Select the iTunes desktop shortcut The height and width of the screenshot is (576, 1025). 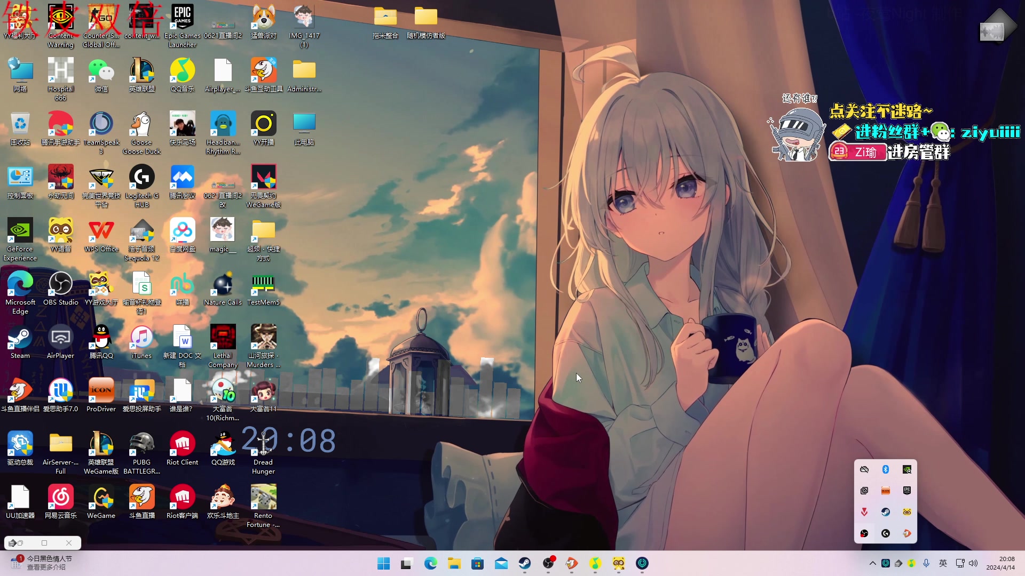[142, 341]
